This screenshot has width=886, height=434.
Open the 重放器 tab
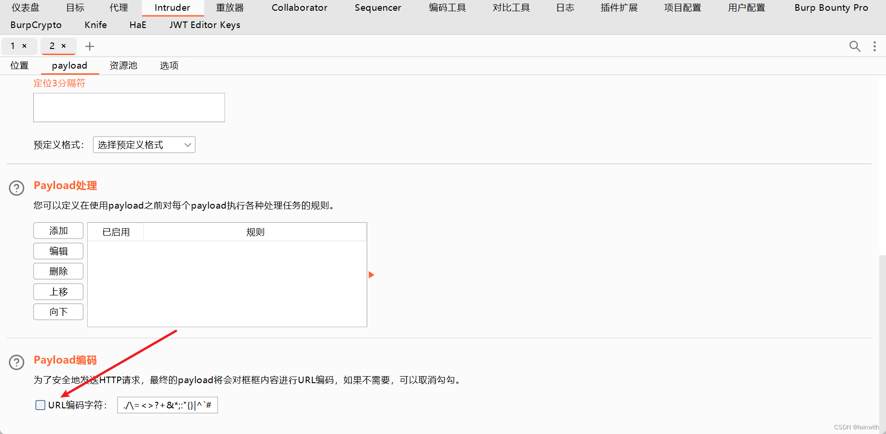(x=230, y=8)
